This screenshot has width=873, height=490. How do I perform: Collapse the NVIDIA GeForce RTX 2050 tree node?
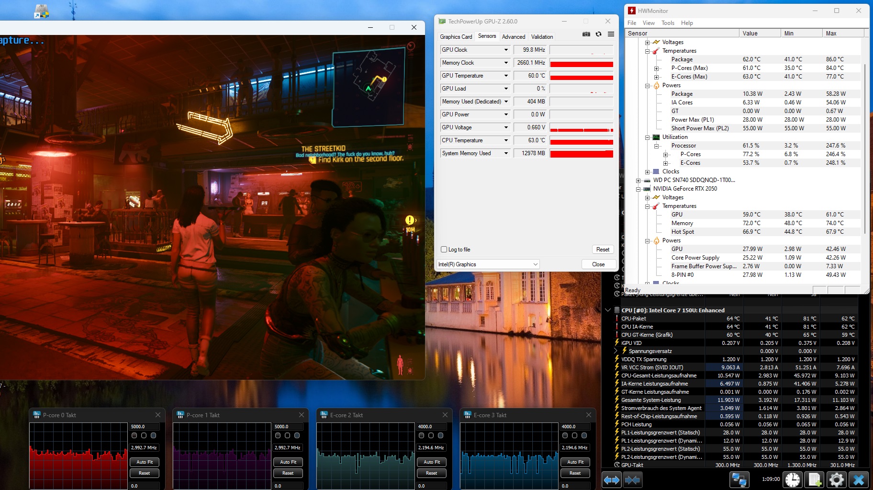[x=638, y=189]
